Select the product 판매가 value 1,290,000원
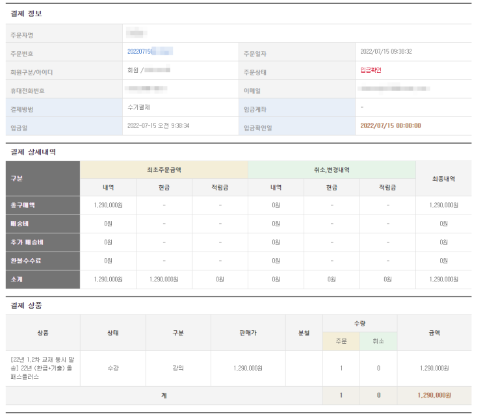Viewport: 483px width, 416px height. [248, 369]
